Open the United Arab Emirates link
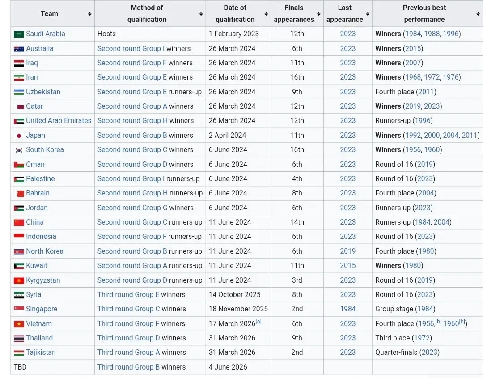Viewport: 483px width, 378px height. coord(59,120)
